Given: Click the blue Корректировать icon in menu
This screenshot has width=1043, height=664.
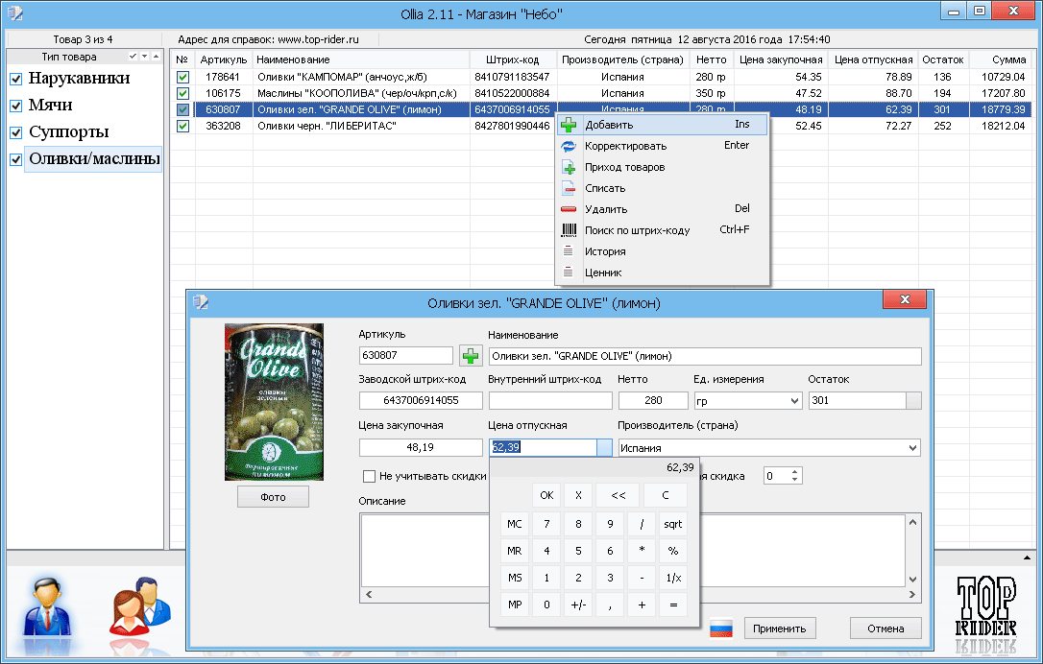Looking at the screenshot, I should [569, 146].
